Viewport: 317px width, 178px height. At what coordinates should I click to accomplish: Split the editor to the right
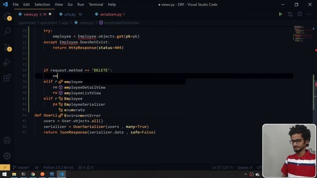pos(300,14)
